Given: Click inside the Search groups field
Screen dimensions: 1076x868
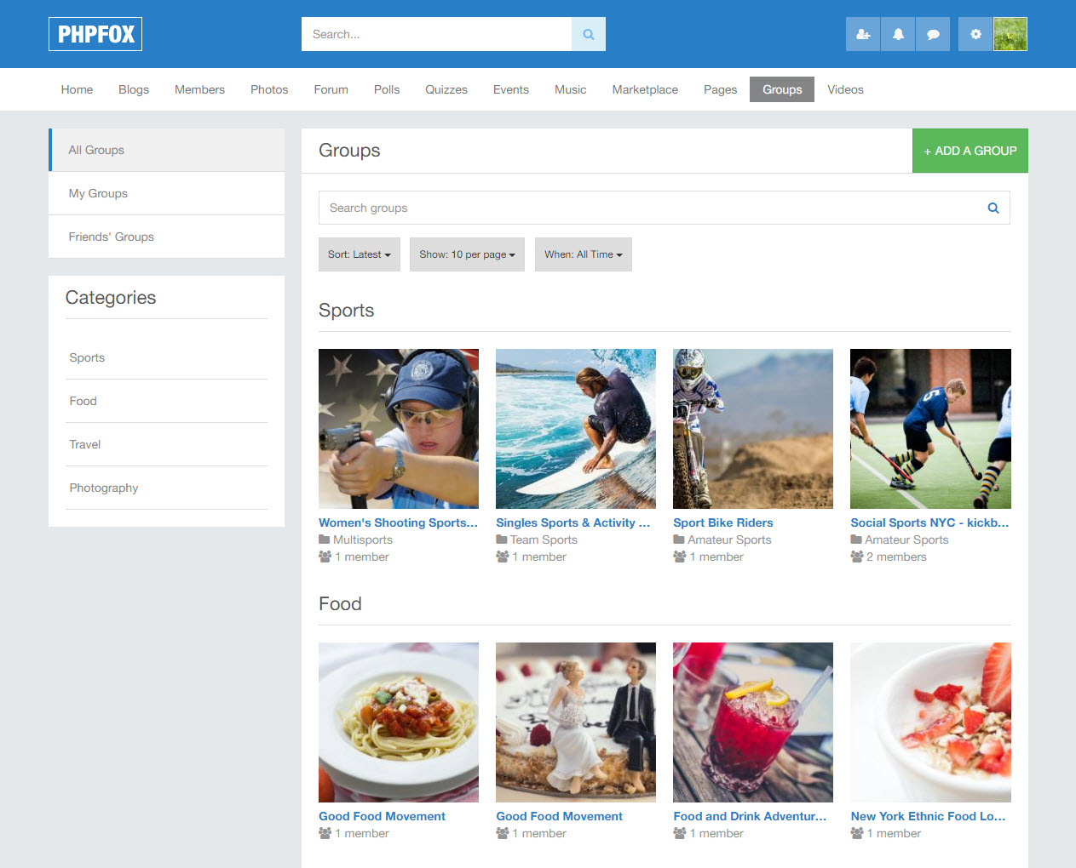Looking at the screenshot, I should [647, 208].
